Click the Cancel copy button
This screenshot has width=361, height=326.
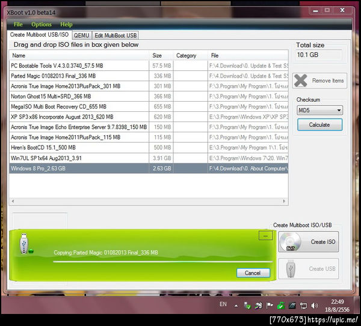[253, 273]
